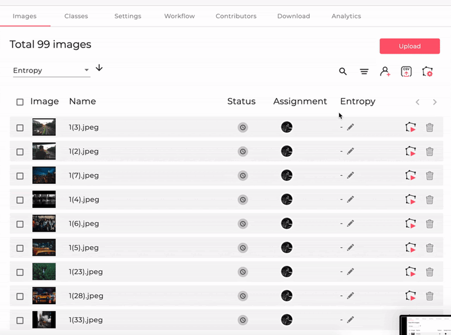The width and height of the screenshot is (451, 335).
Task: Open the search magnifier icon
Action: tap(343, 71)
